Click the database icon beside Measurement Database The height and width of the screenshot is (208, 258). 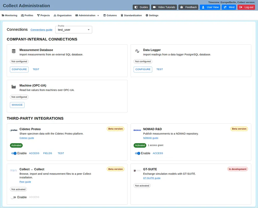(14, 51)
